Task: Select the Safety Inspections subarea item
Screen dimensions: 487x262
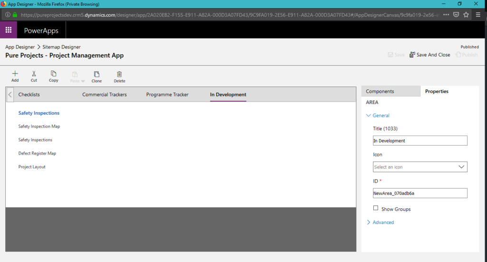Action: [35, 140]
